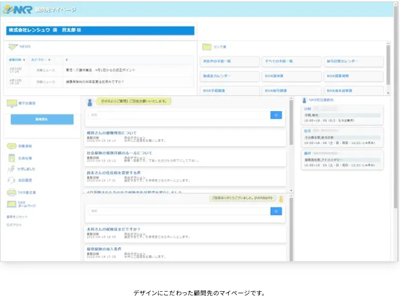Open 社員名簿 via the address book icon
Image resolution: width=400 pixels, height=302 pixels.
coord(12,158)
